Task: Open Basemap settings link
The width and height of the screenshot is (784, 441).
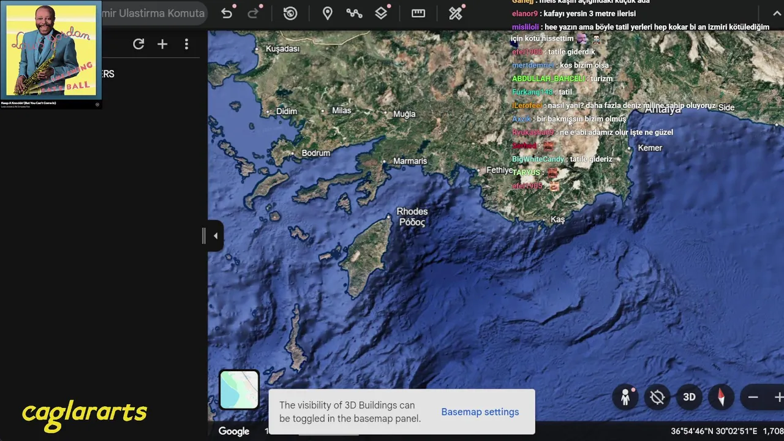Action: 480,412
